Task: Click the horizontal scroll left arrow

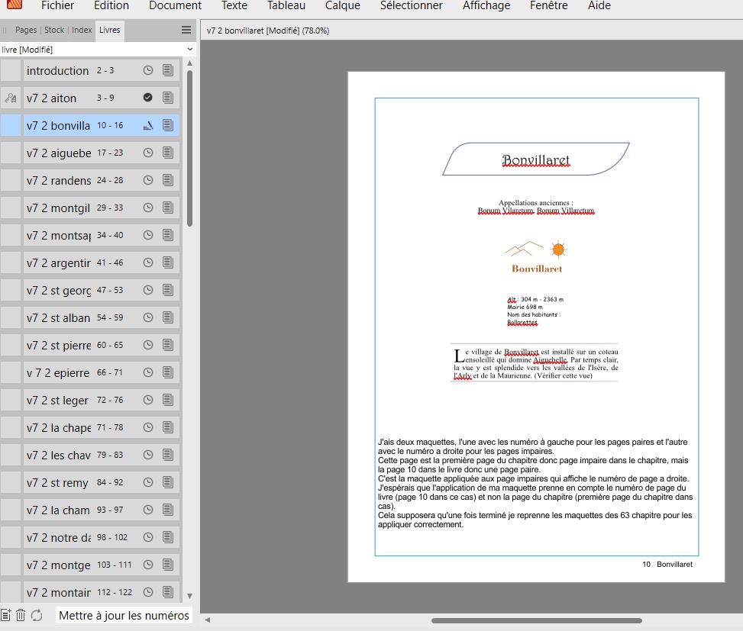Action: pos(207,620)
